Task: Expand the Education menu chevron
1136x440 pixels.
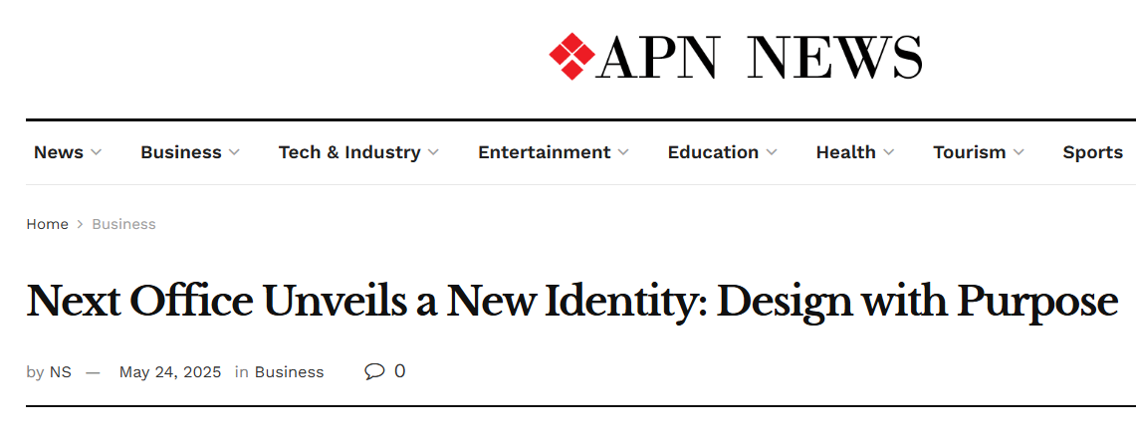Action: (x=772, y=153)
